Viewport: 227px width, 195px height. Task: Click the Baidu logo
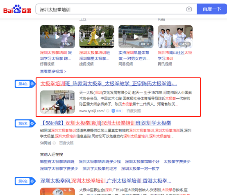pos(17,9)
